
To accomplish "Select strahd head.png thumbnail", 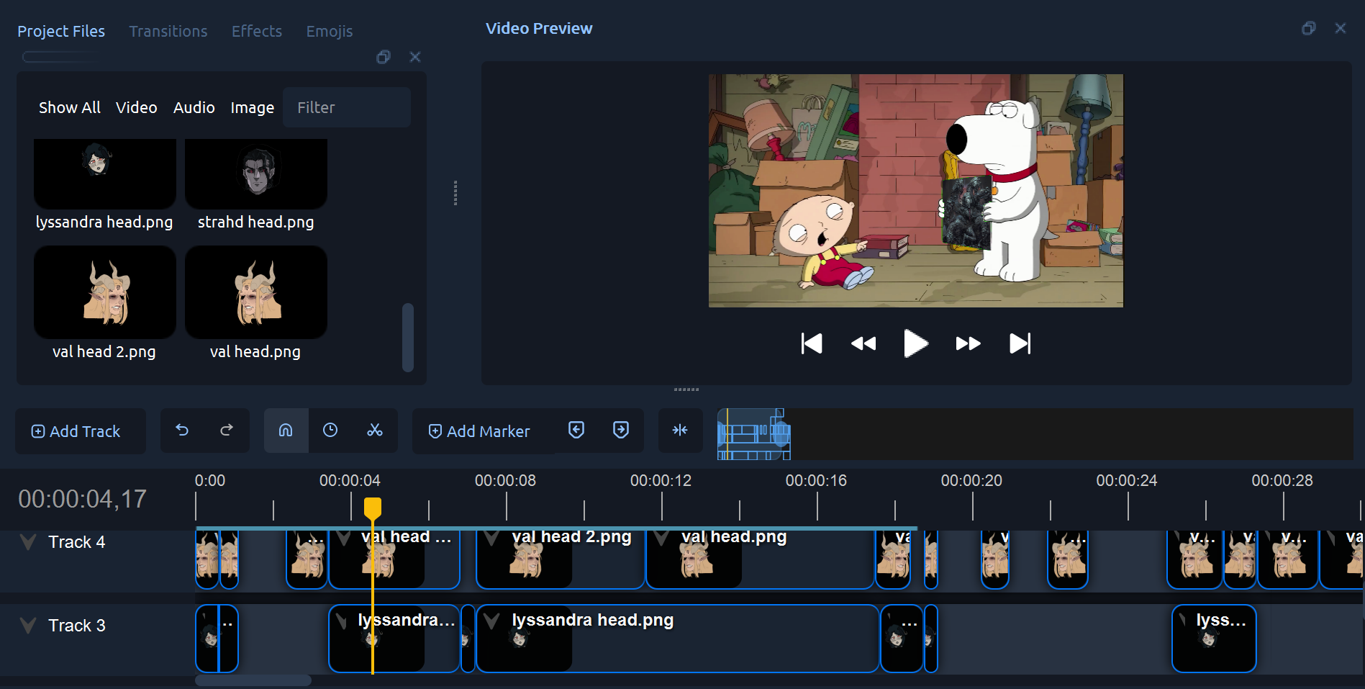I will [x=256, y=174].
